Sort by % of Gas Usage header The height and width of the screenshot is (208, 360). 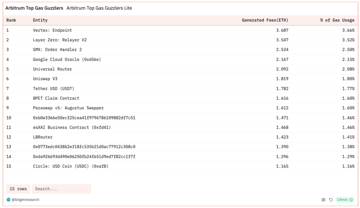click(337, 20)
